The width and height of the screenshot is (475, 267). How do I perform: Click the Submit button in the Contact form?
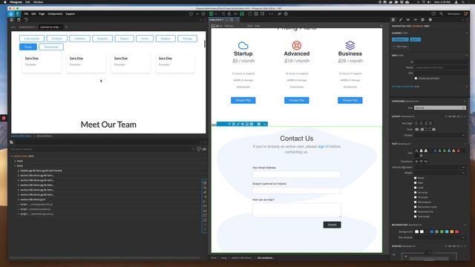pos(332,225)
